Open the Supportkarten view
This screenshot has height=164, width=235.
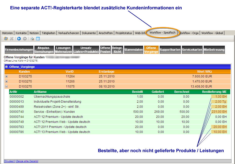coord(170,50)
